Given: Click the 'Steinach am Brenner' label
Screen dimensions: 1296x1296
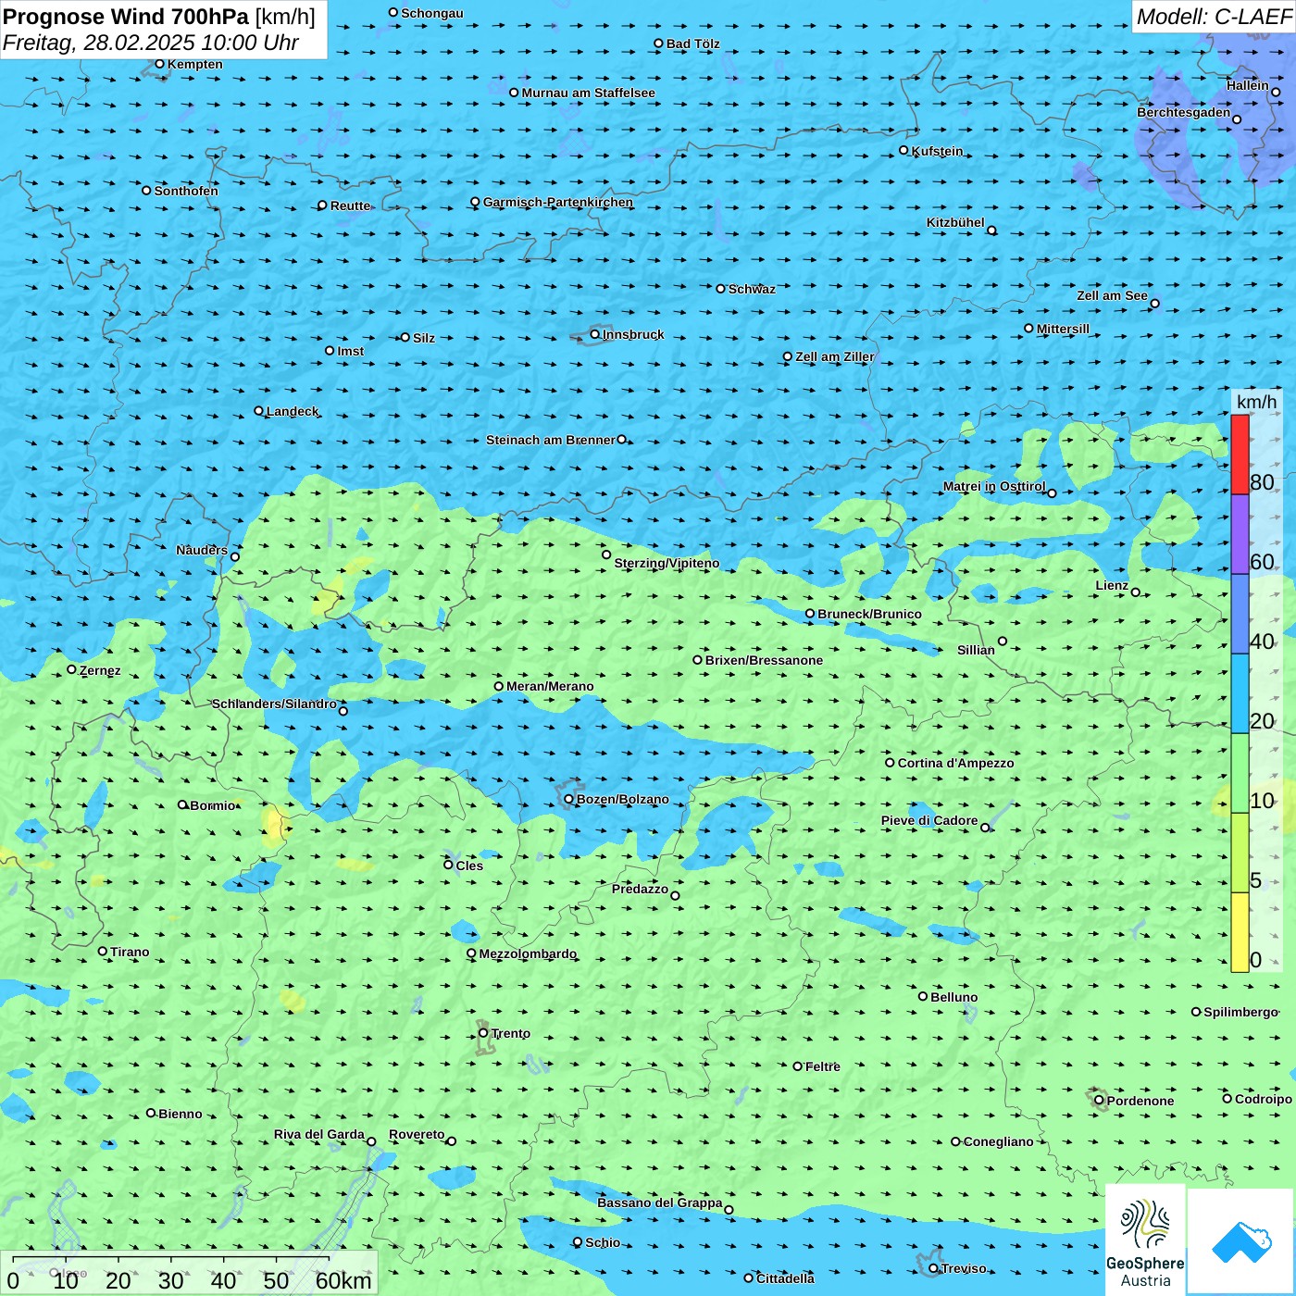Looking at the screenshot, I should 551,440.
